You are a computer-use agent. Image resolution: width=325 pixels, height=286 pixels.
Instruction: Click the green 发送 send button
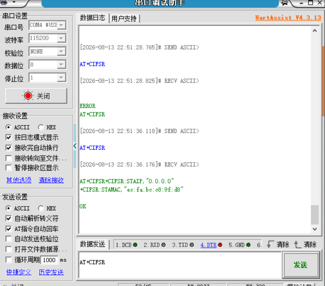301,265
